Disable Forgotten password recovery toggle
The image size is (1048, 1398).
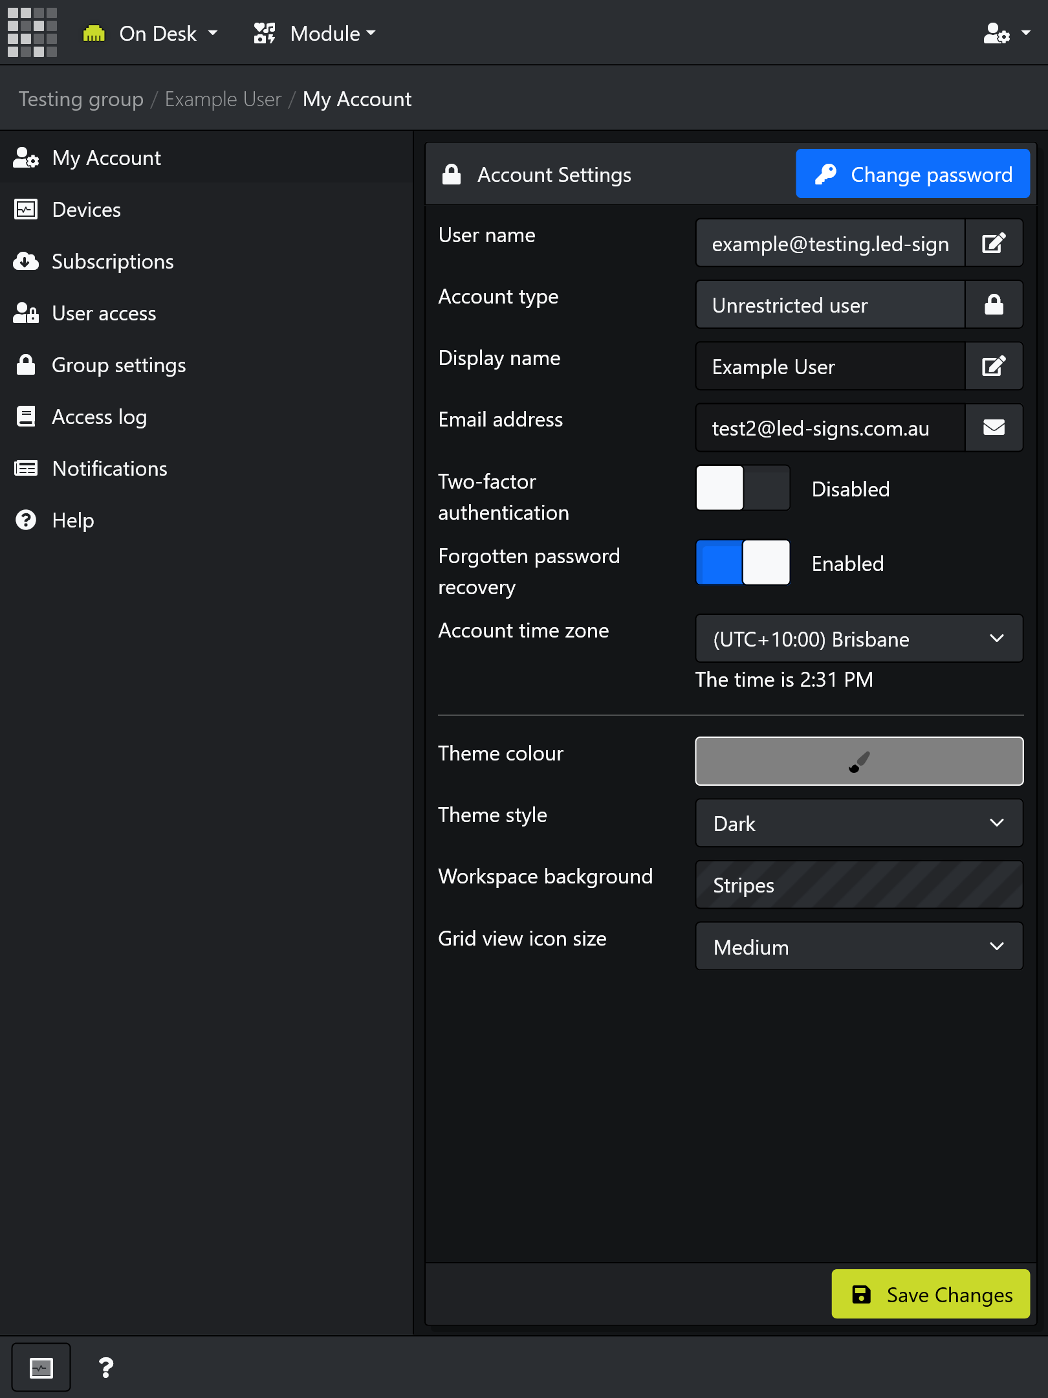pyautogui.click(x=743, y=563)
